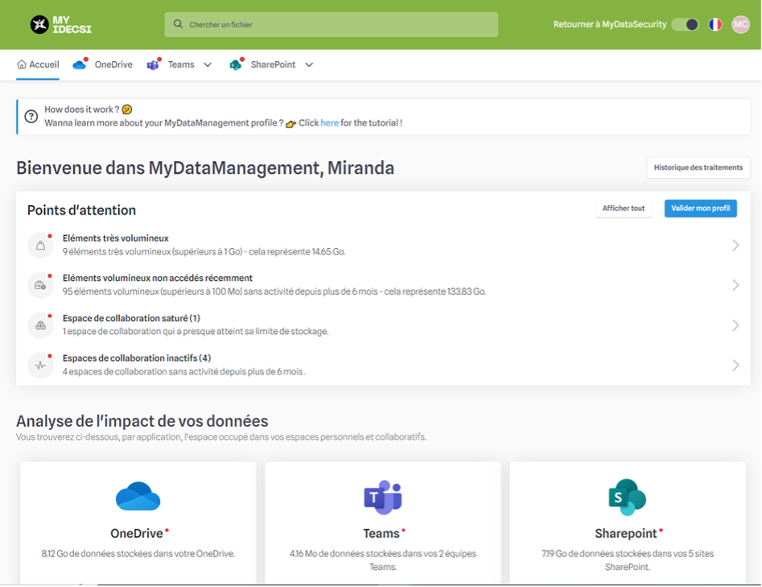Switch to the OneDrive tab
The height and width of the screenshot is (587, 762).
[102, 64]
